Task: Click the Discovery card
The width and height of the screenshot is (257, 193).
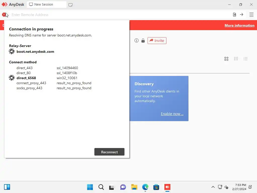Action: (x=159, y=99)
